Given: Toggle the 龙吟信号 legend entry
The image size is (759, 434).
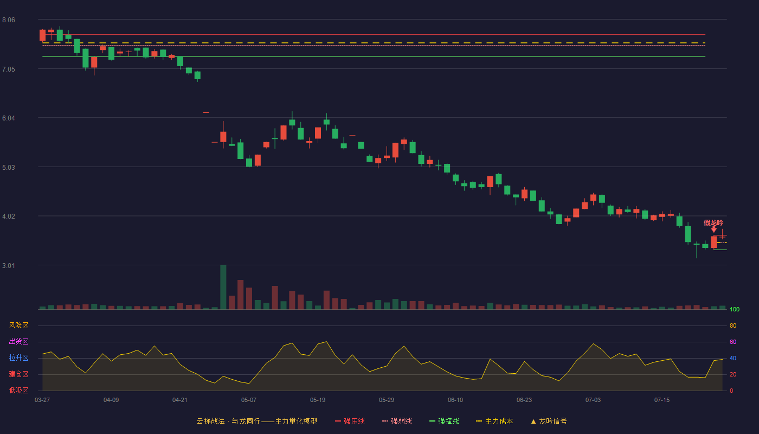Looking at the screenshot, I should tap(549, 421).
